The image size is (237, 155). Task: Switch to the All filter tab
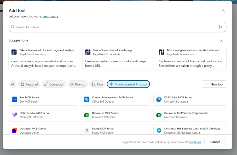click(13, 84)
